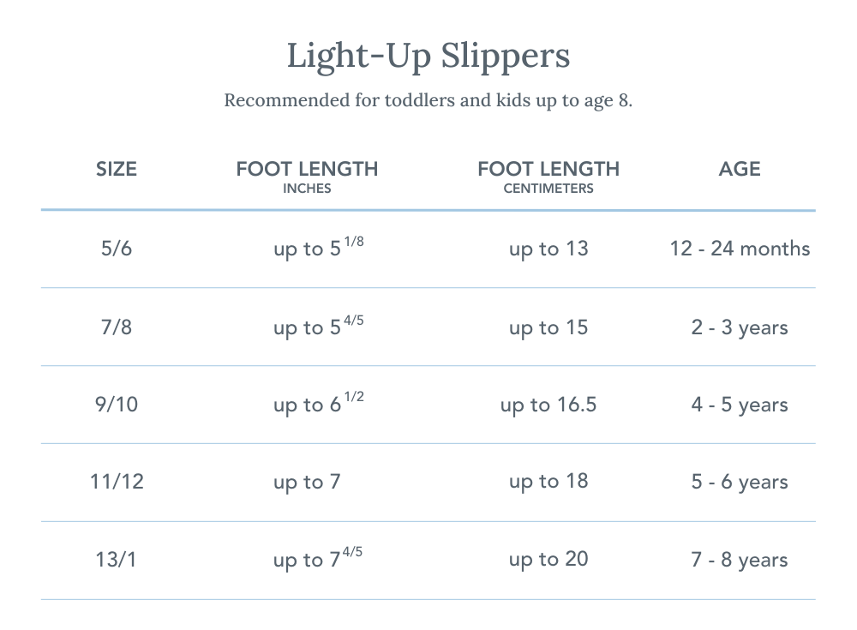Select the "7 - 8 years" age cell
The image size is (857, 630).
point(740,560)
